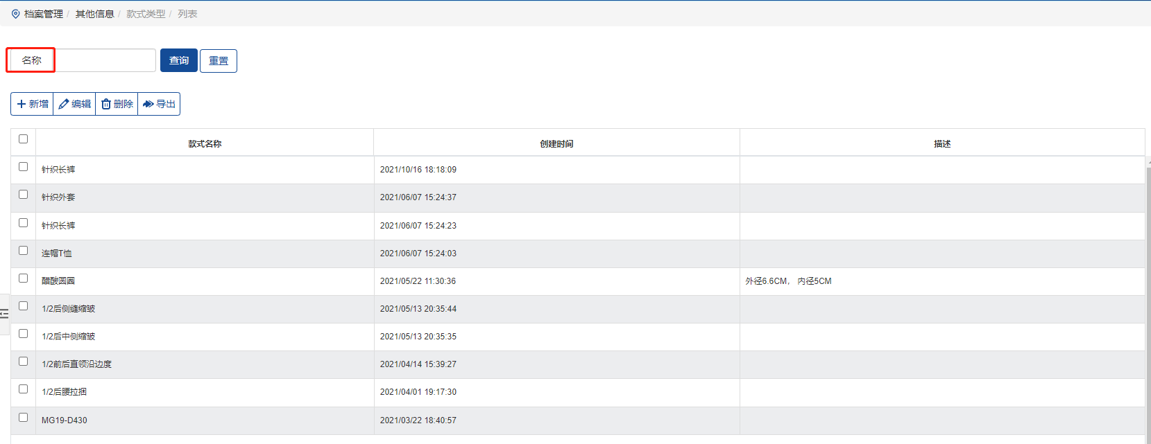Focus the 名称 search input field
Screen dimensions: 1151x444
[105, 60]
